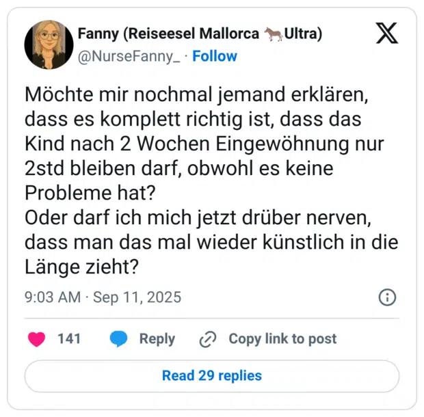This screenshot has width=424, height=417.
Task: Click the X logo in the top corner
Action: point(386,33)
